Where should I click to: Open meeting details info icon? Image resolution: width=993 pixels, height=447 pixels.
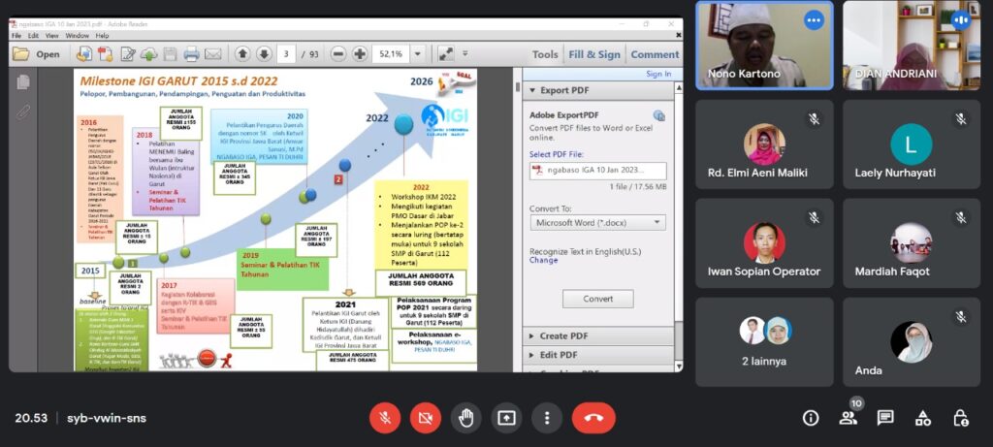tap(811, 418)
